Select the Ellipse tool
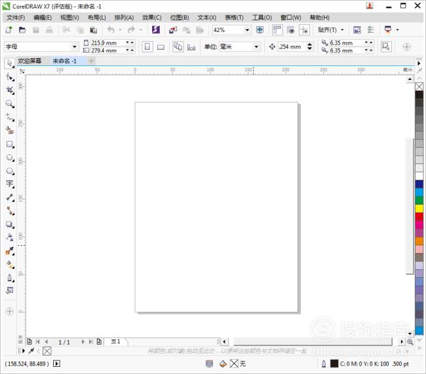The height and width of the screenshot is (374, 426). [x=10, y=158]
